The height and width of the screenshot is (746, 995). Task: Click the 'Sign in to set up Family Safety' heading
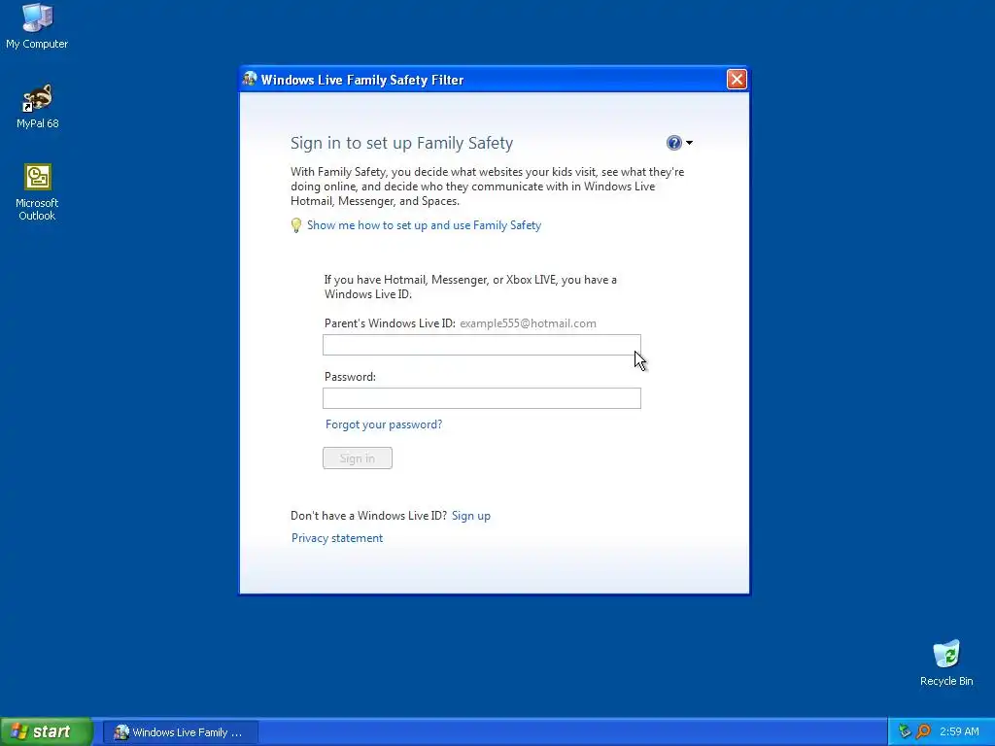(x=401, y=144)
